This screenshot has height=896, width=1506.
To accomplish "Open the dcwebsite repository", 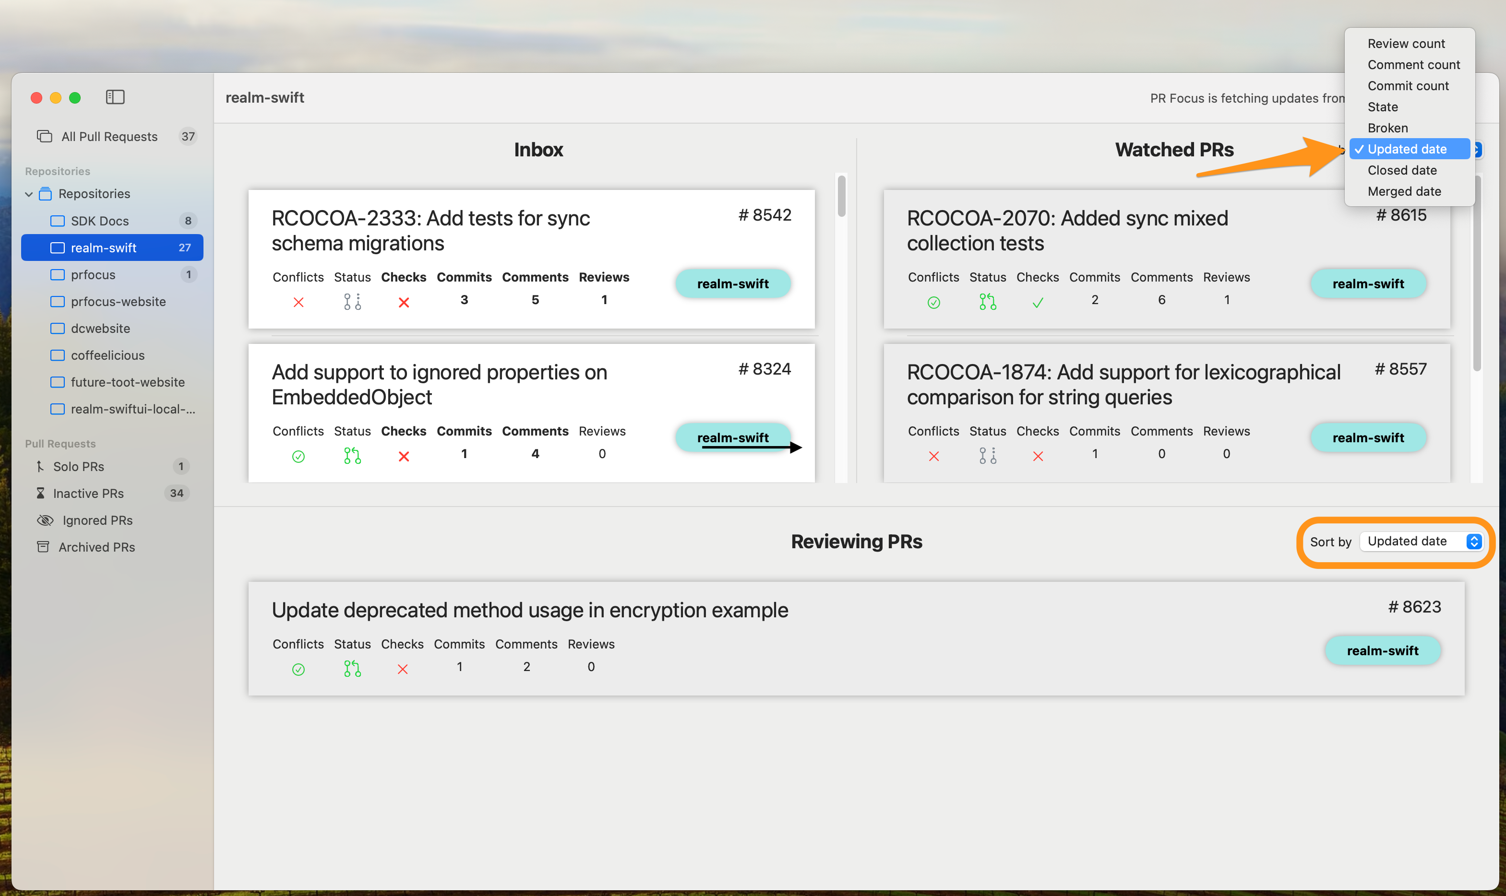I will (112, 329).
